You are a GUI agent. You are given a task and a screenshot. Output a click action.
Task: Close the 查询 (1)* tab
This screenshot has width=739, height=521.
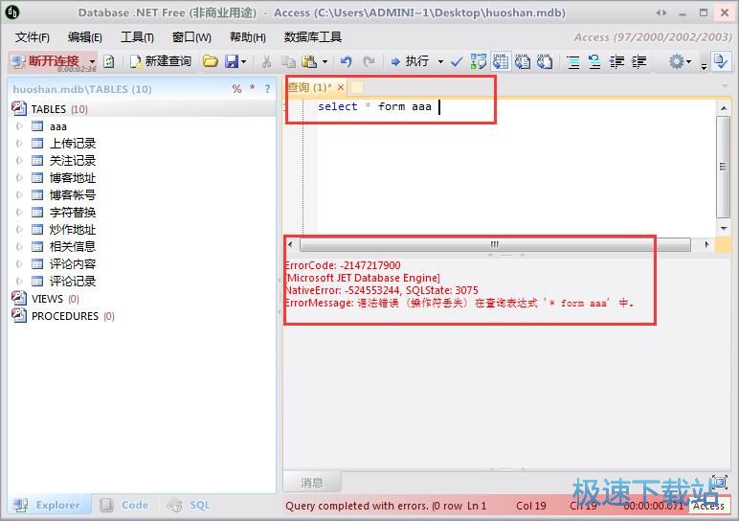tap(341, 87)
